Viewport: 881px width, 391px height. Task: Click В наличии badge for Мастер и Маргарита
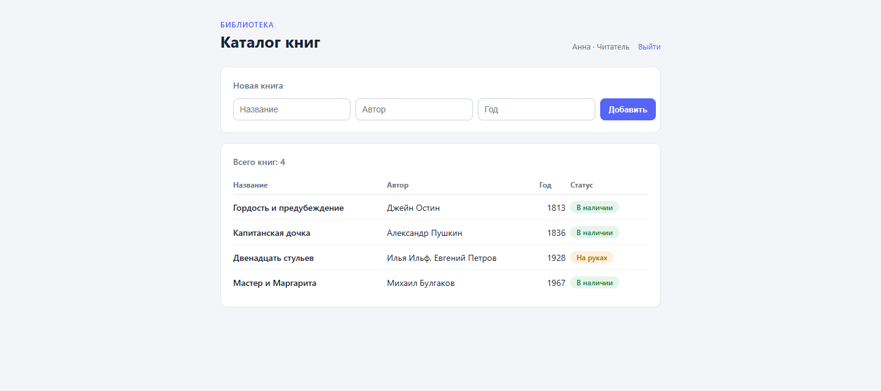[595, 283]
